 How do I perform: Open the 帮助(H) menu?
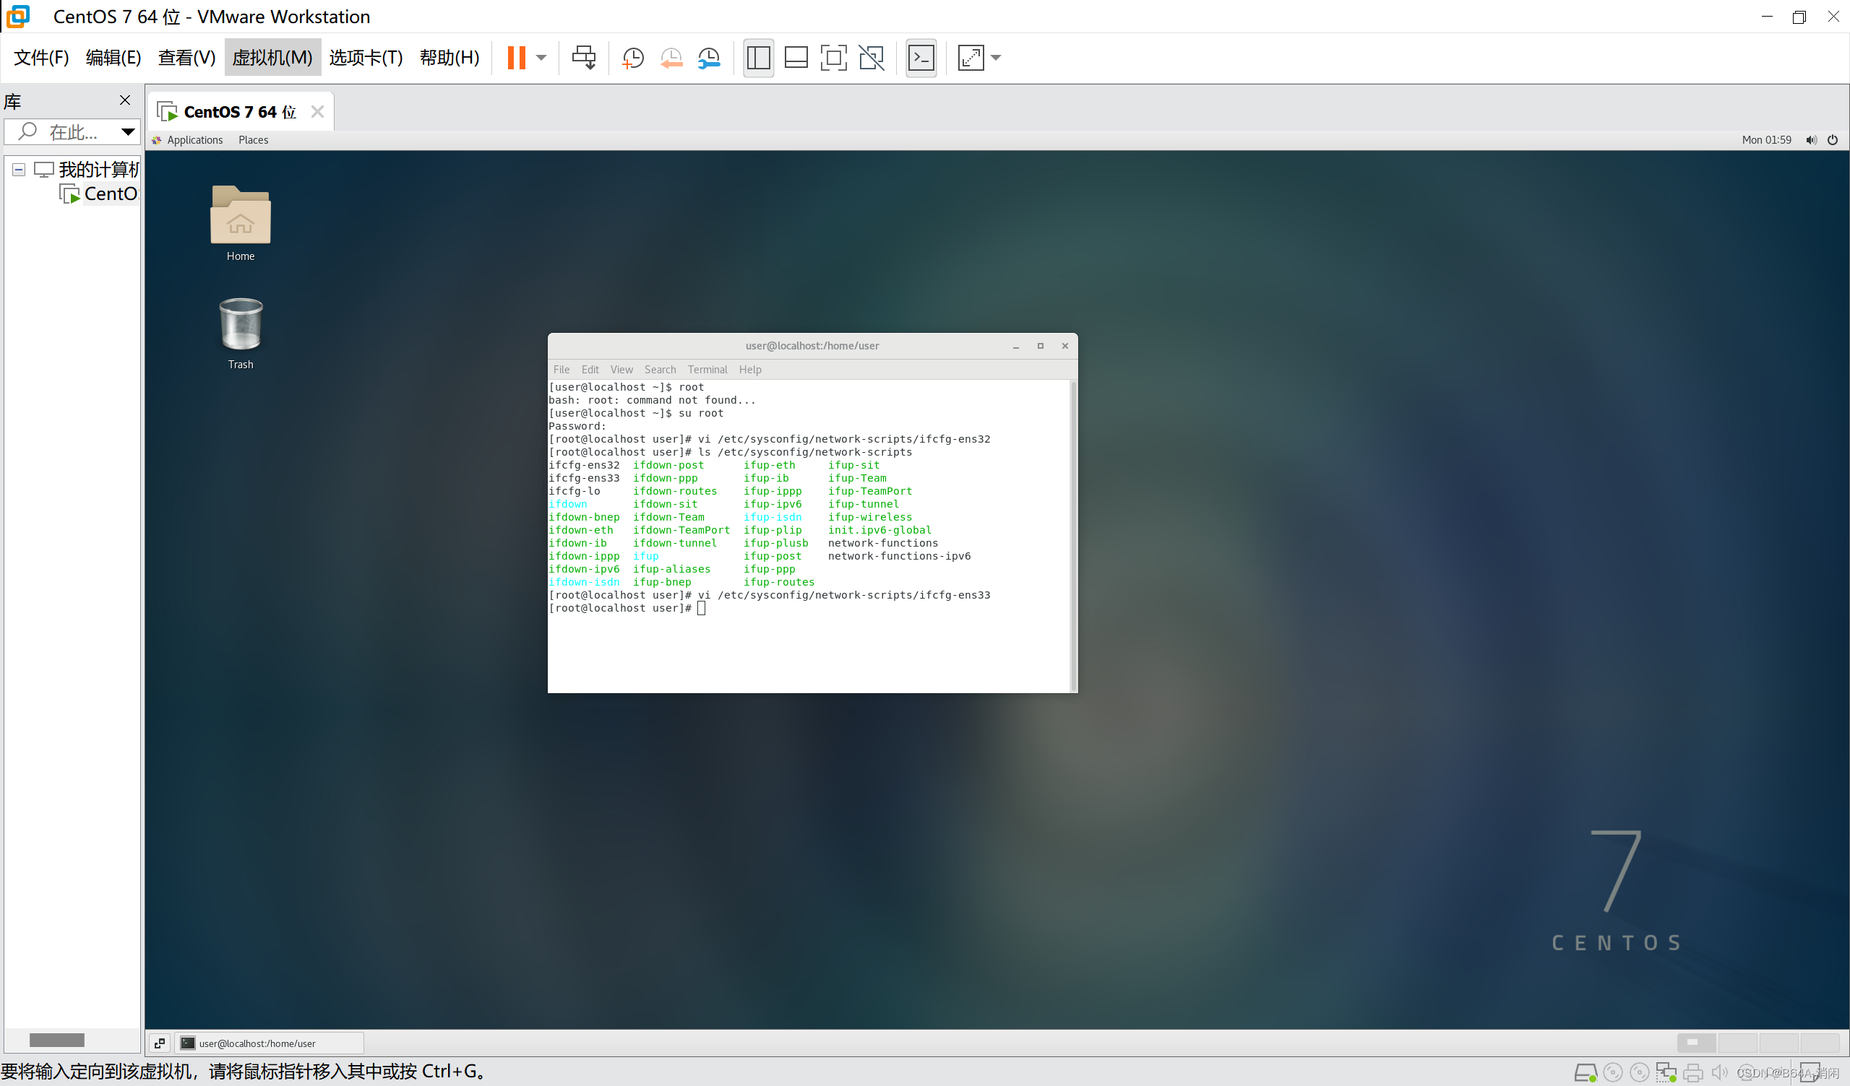pyautogui.click(x=449, y=57)
